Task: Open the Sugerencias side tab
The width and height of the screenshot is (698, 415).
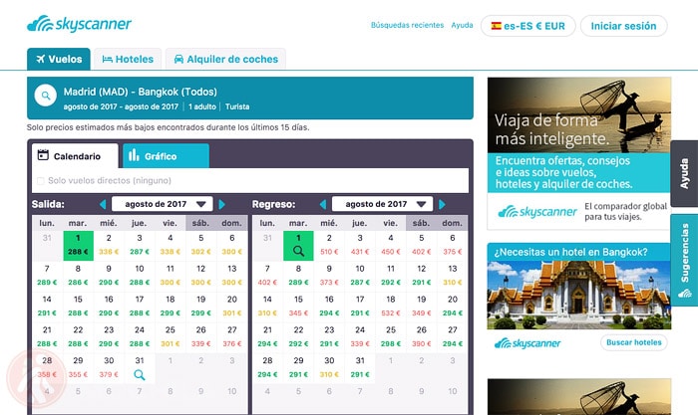Action: [x=684, y=261]
